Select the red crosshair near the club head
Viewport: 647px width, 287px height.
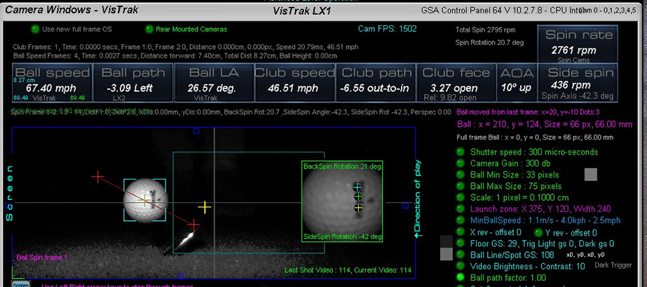pyautogui.click(x=193, y=225)
